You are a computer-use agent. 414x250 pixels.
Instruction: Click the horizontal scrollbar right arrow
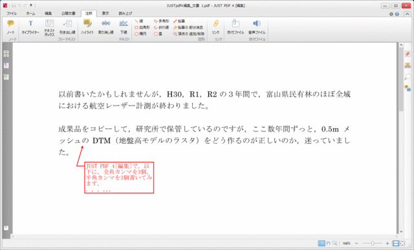[396, 236]
